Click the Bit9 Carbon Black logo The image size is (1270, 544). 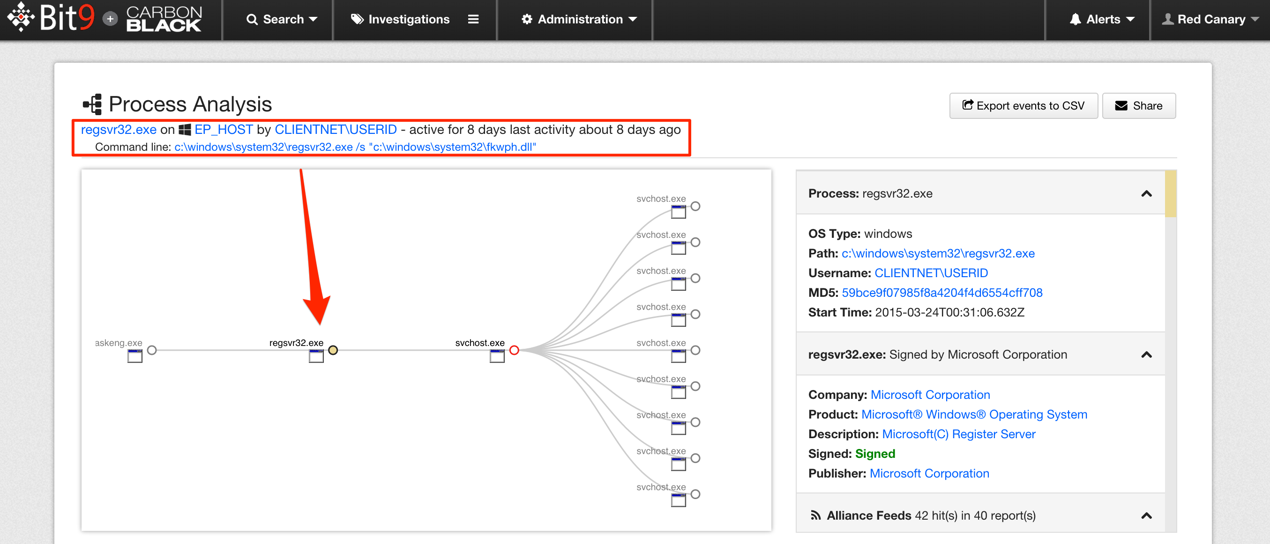(x=105, y=19)
